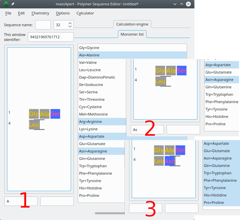Viewport: 240px width, 220px height.
Task: Maximize the window using the title bar button
Action: coord(181,4)
